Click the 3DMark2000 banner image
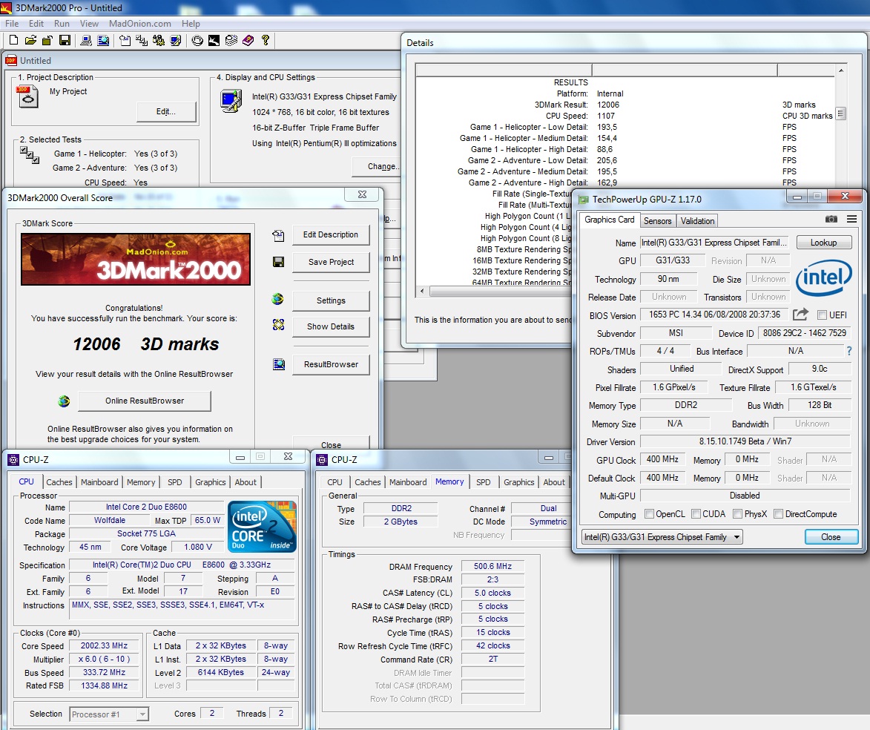Screen dimensions: 870x730 point(136,259)
